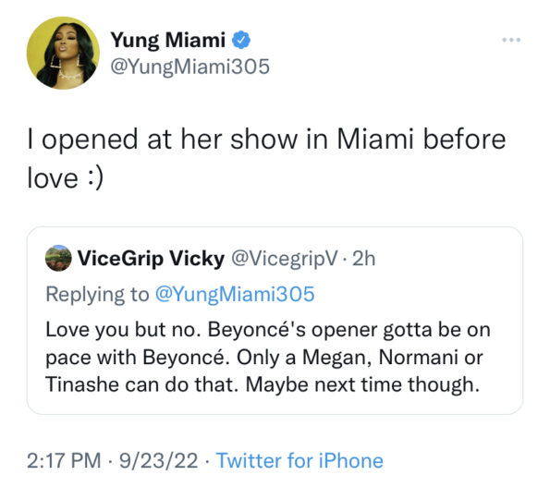Click 'Love you but no' opening line
Screen dimensions: 550x487
coord(124,330)
